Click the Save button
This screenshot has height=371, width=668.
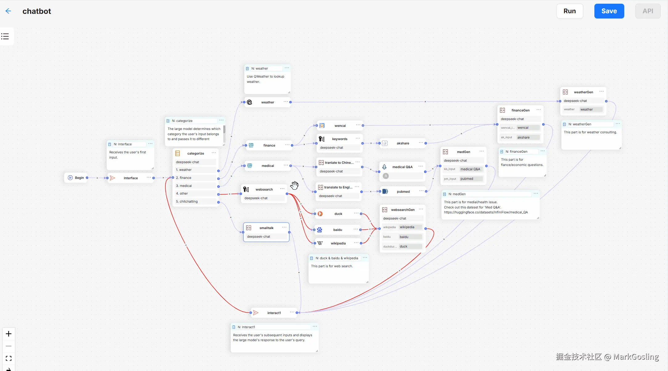pos(609,11)
